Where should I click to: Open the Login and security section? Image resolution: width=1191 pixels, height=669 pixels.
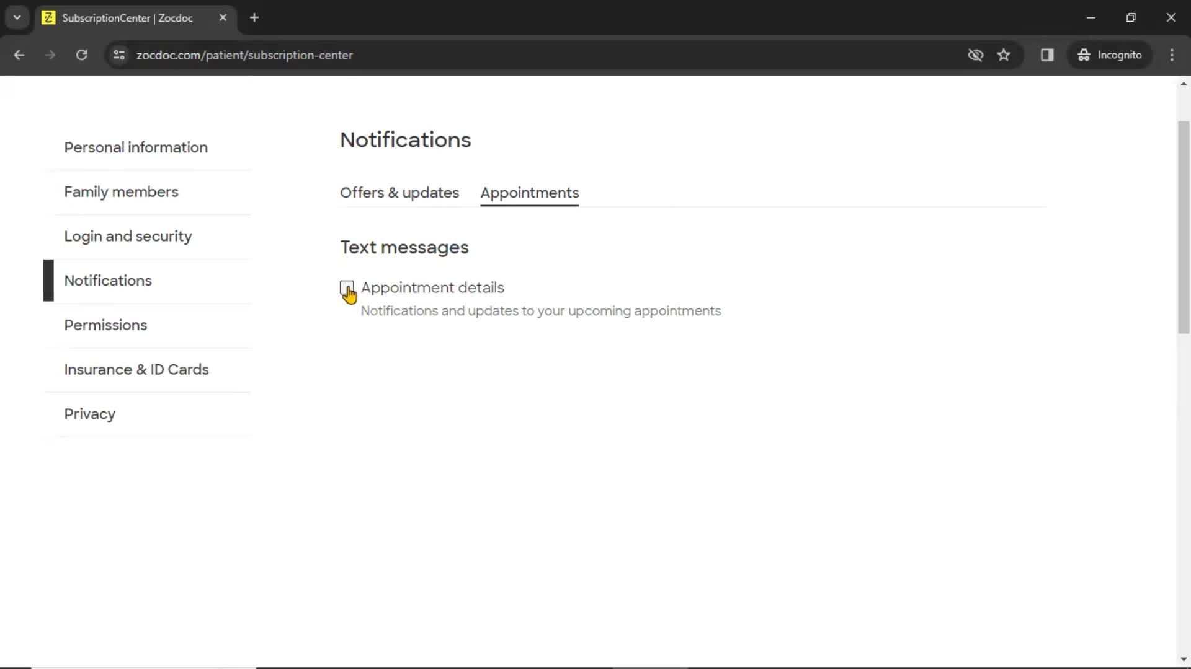click(128, 236)
